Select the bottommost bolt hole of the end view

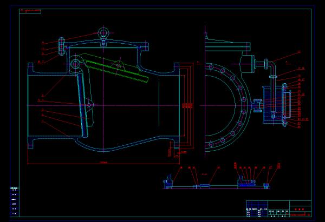point(211,144)
